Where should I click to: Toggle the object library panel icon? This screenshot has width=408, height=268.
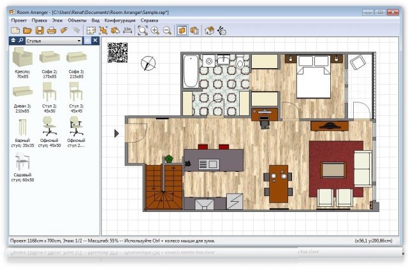pos(182,31)
